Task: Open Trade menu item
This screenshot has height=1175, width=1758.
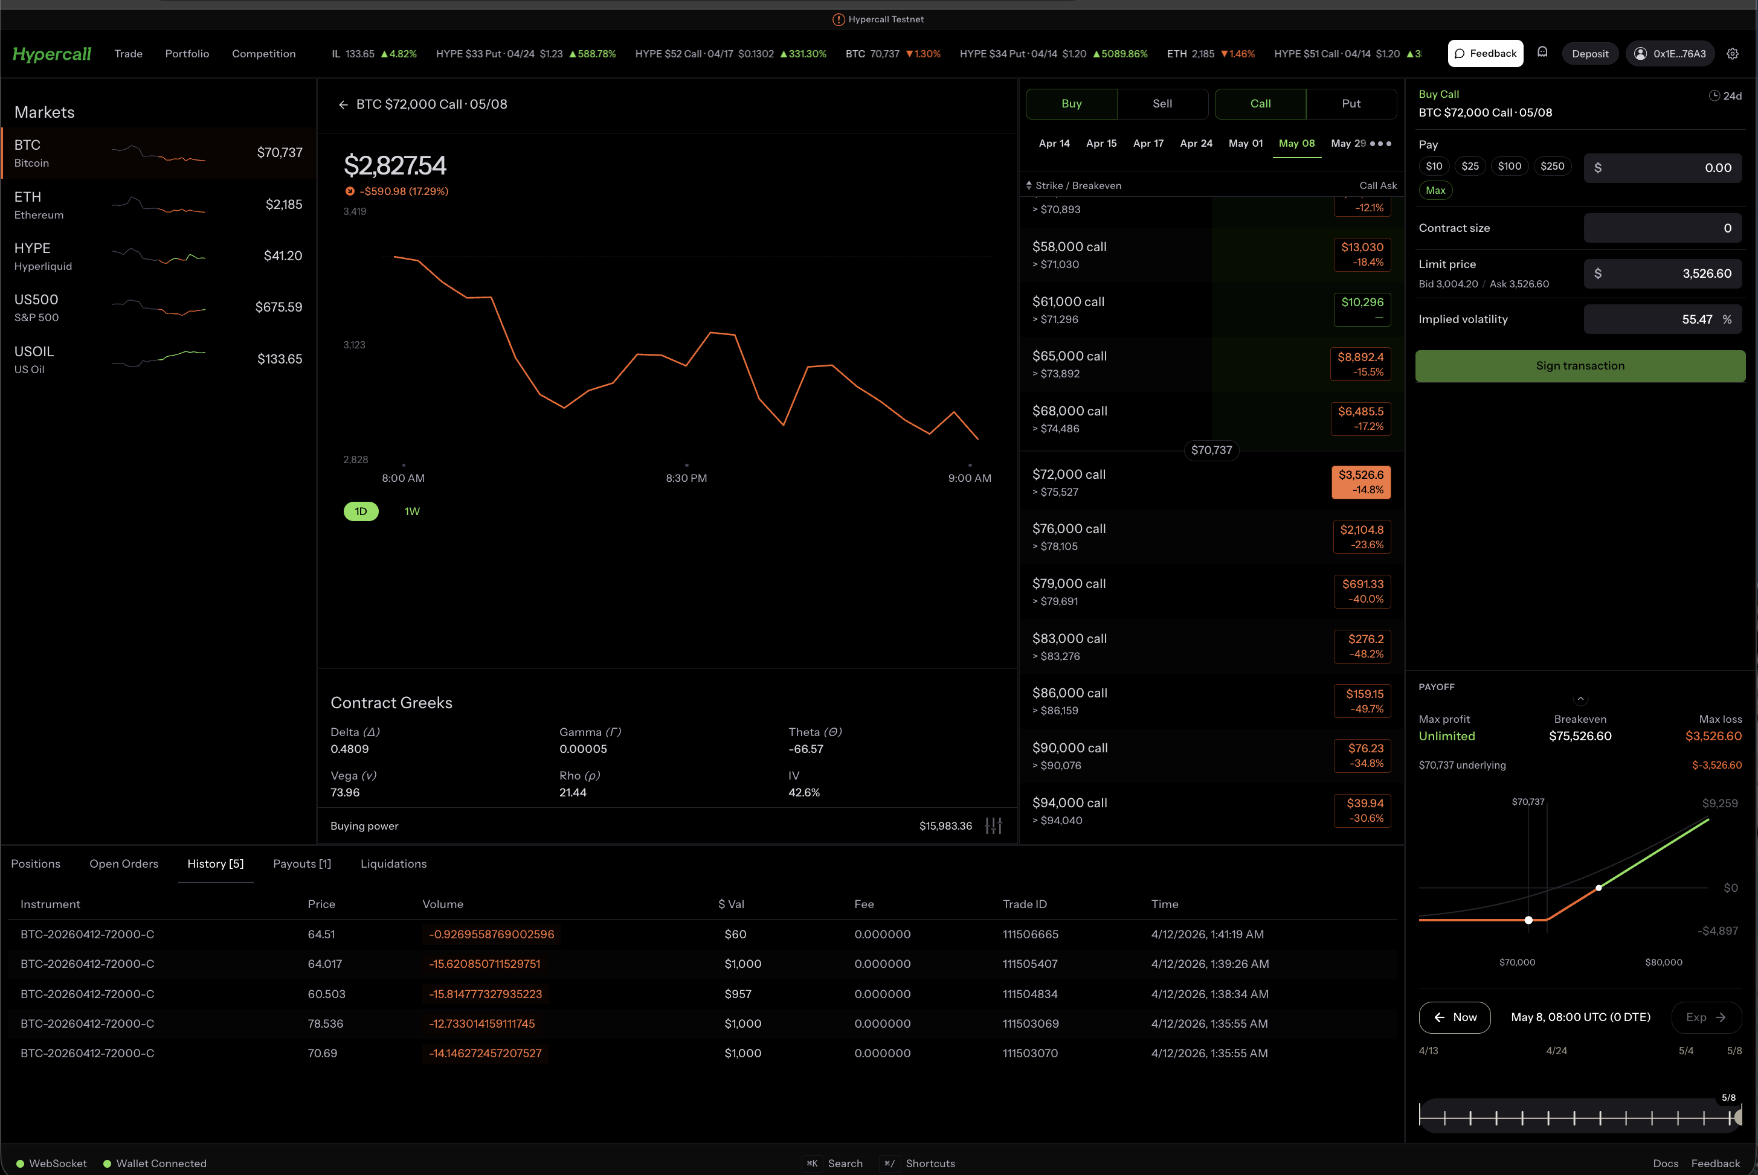Action: point(128,54)
